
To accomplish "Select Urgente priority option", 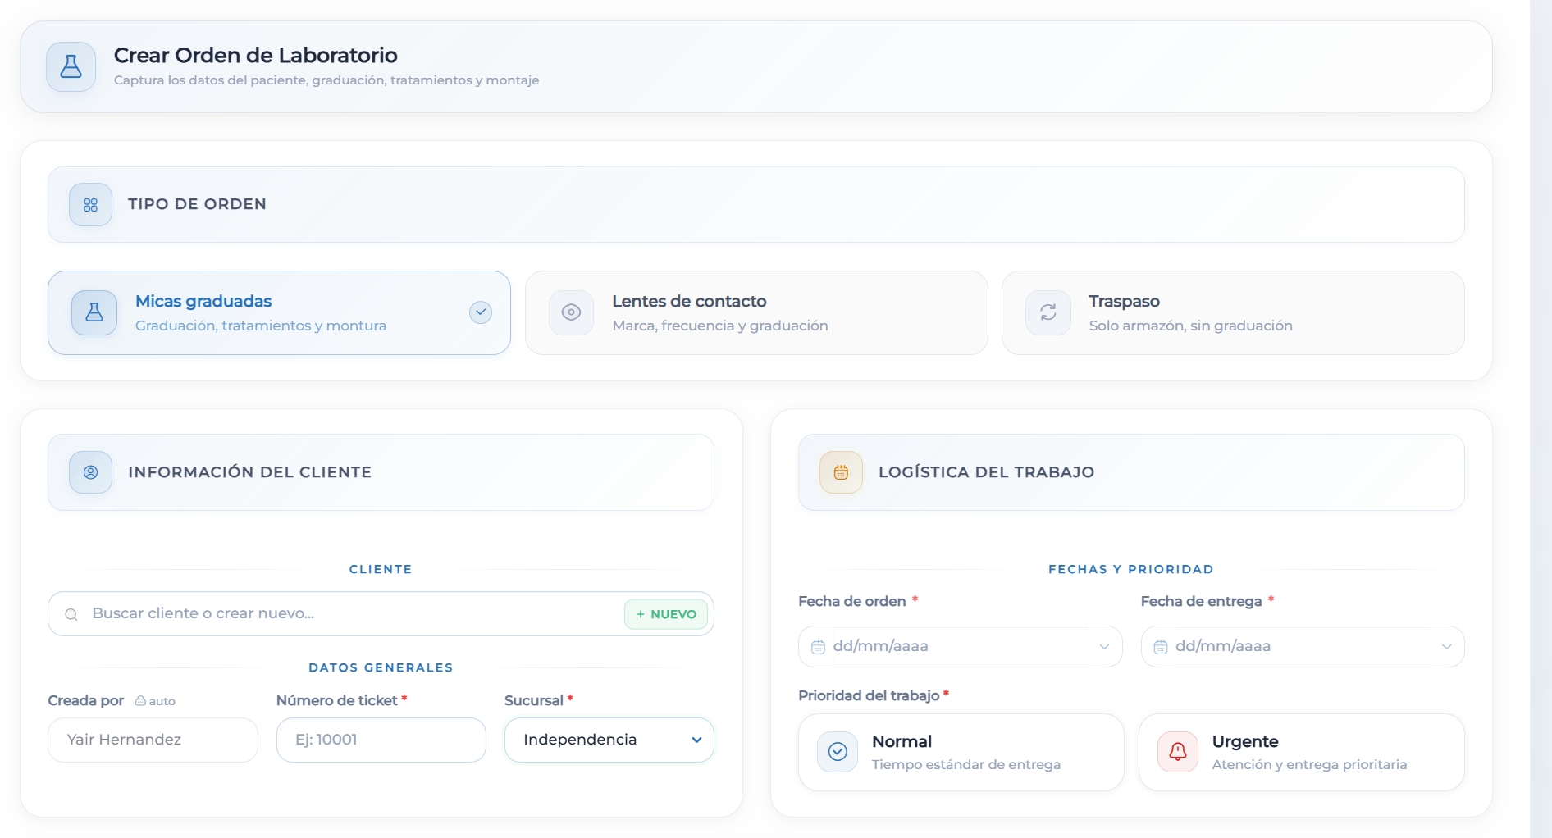I will pyautogui.click(x=1301, y=752).
